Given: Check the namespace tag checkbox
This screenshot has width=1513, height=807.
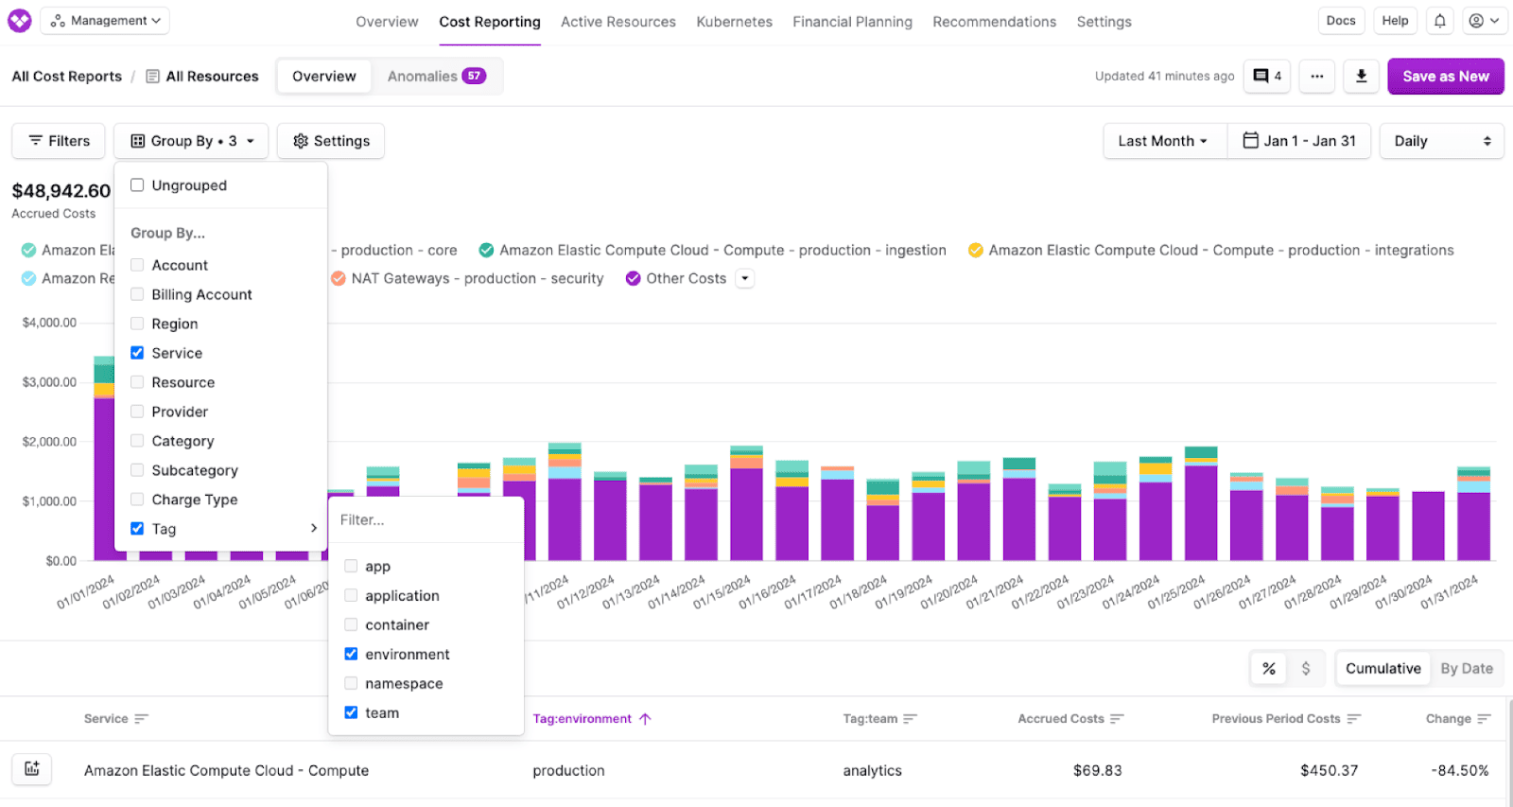Looking at the screenshot, I should (x=351, y=683).
